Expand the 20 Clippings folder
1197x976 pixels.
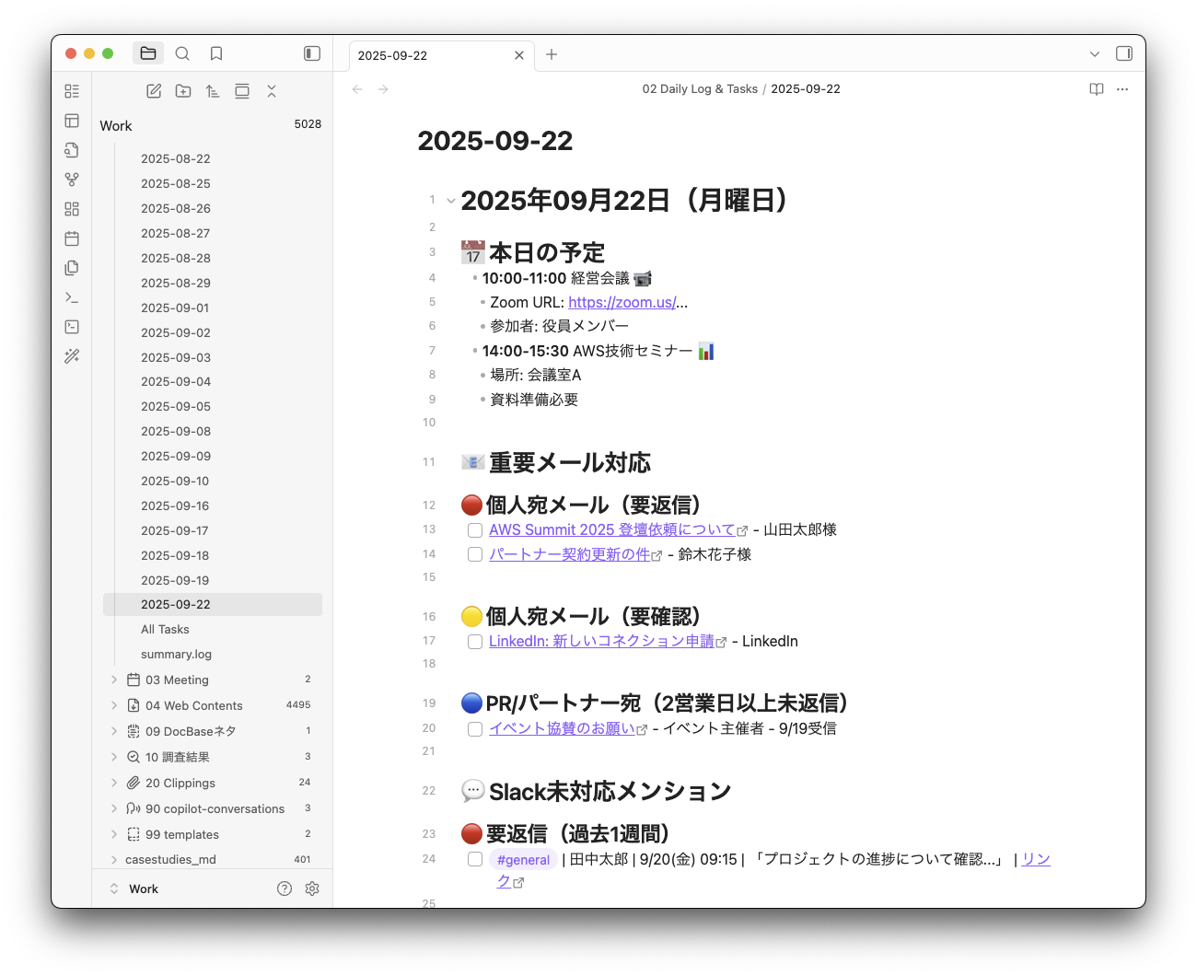tap(114, 783)
